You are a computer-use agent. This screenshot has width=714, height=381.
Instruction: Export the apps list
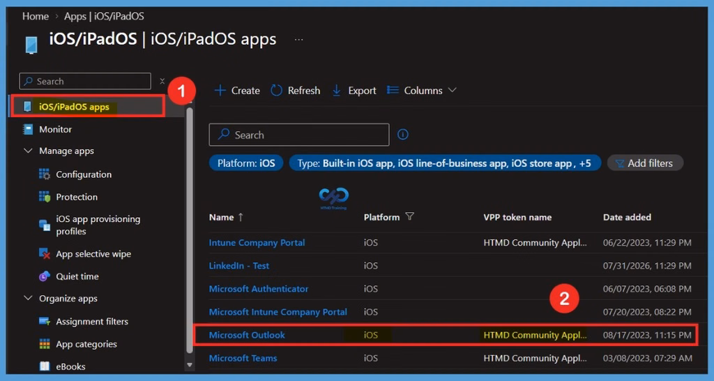pyautogui.click(x=354, y=91)
